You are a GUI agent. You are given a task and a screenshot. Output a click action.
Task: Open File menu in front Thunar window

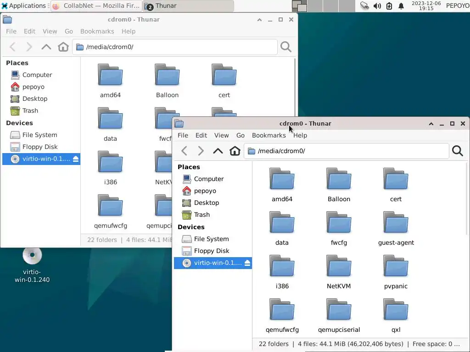[x=183, y=135]
